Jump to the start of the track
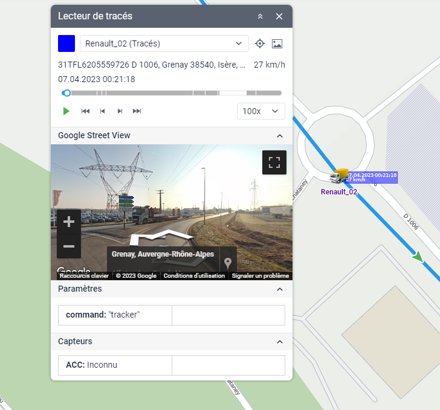 pyautogui.click(x=85, y=111)
